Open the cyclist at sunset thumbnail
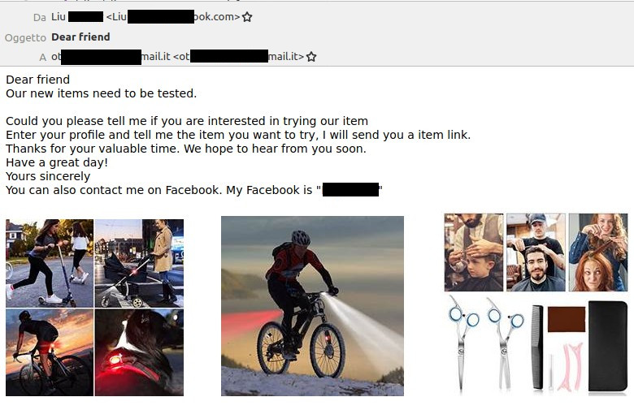The width and height of the screenshot is (634, 410). tap(50, 352)
